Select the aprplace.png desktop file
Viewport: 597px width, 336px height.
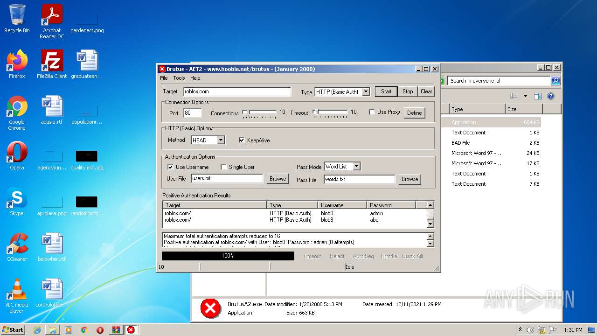[x=52, y=204]
